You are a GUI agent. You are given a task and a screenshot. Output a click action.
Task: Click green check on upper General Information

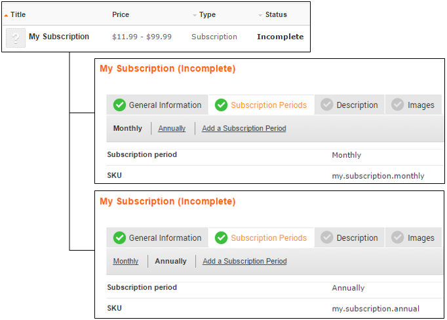coord(119,105)
